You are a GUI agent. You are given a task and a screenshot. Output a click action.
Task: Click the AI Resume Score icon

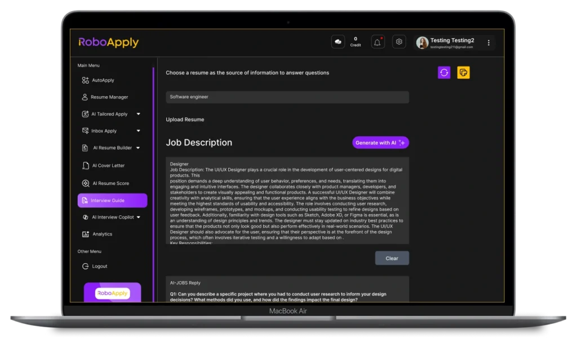[x=85, y=183]
